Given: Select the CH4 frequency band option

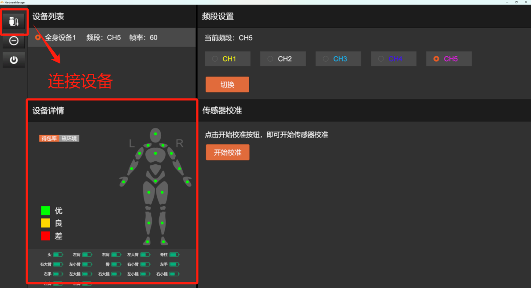Looking at the screenshot, I should click(394, 59).
